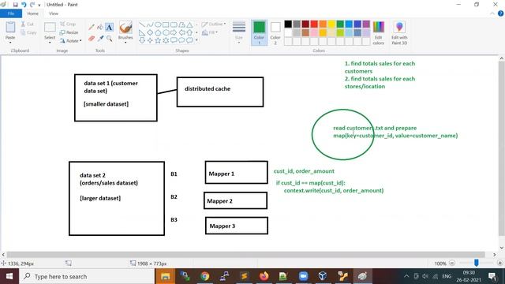Click the Brushes tool icon
Screen dimensions: 505x284
tap(125, 28)
